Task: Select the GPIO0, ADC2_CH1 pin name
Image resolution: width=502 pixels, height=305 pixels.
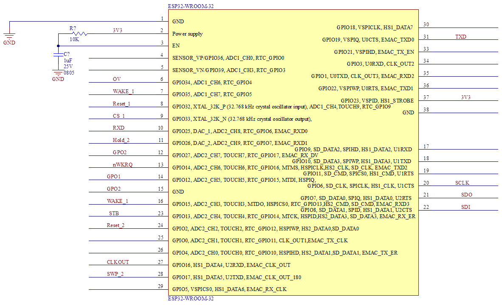Action: pos(260,241)
